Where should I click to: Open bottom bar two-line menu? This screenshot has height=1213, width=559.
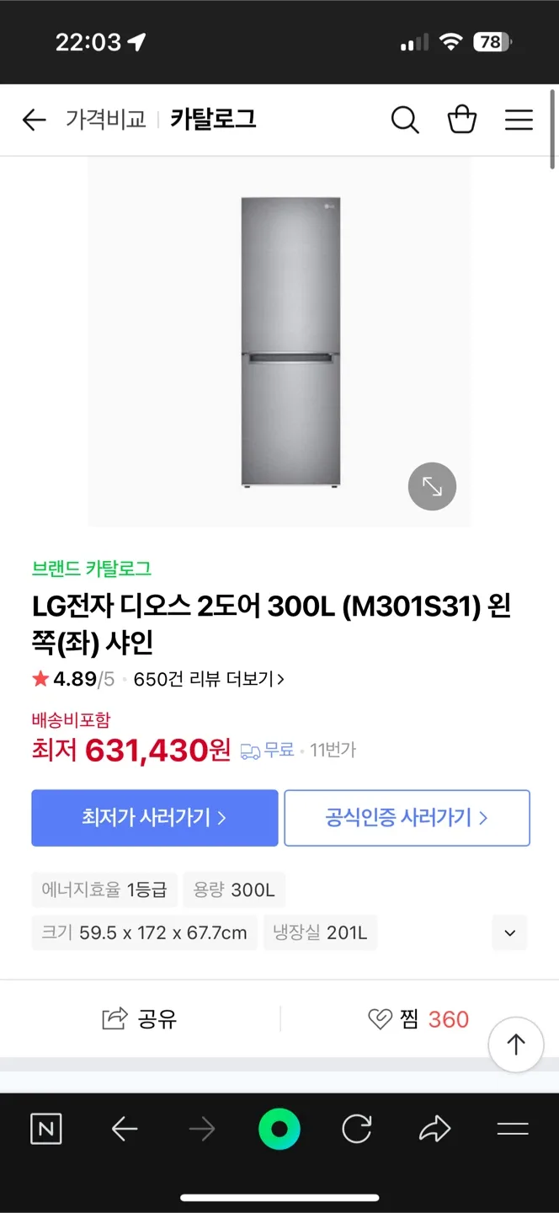click(512, 1130)
